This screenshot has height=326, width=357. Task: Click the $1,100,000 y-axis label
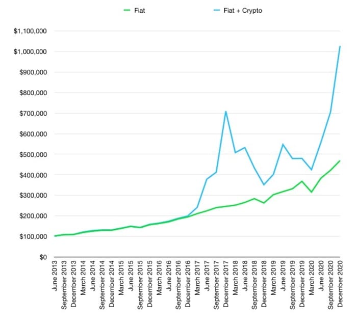coord(32,31)
